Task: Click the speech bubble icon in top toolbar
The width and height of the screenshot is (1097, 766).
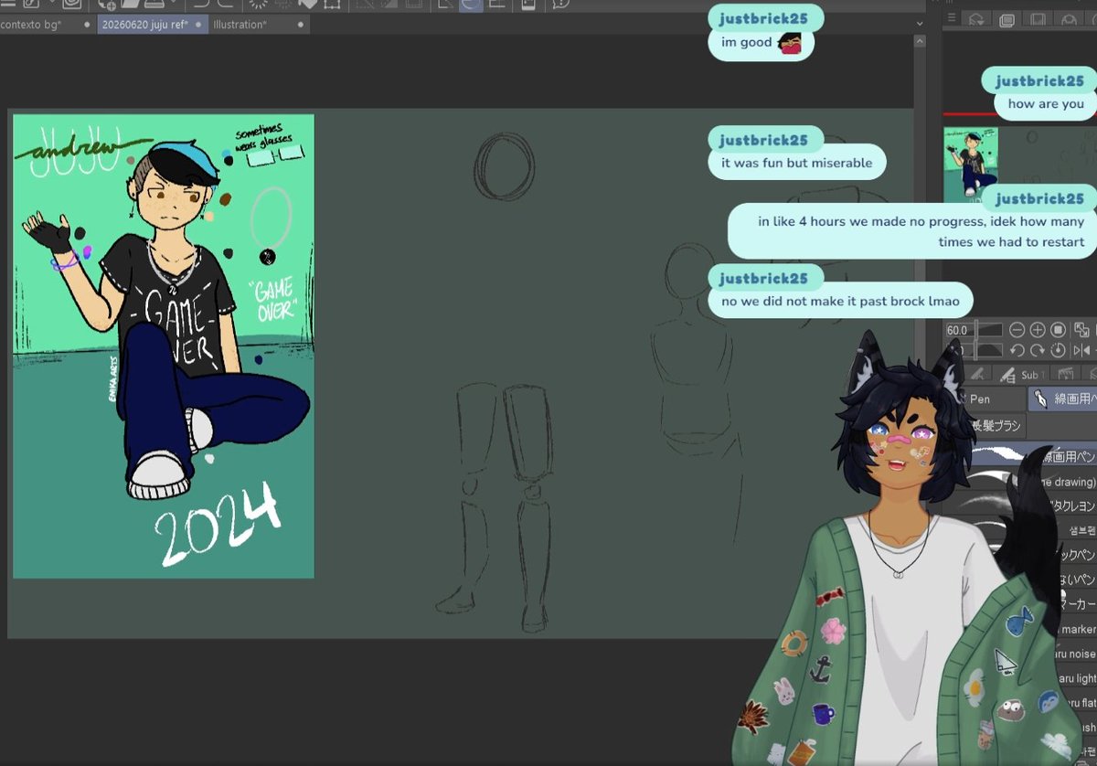Action: point(560,5)
